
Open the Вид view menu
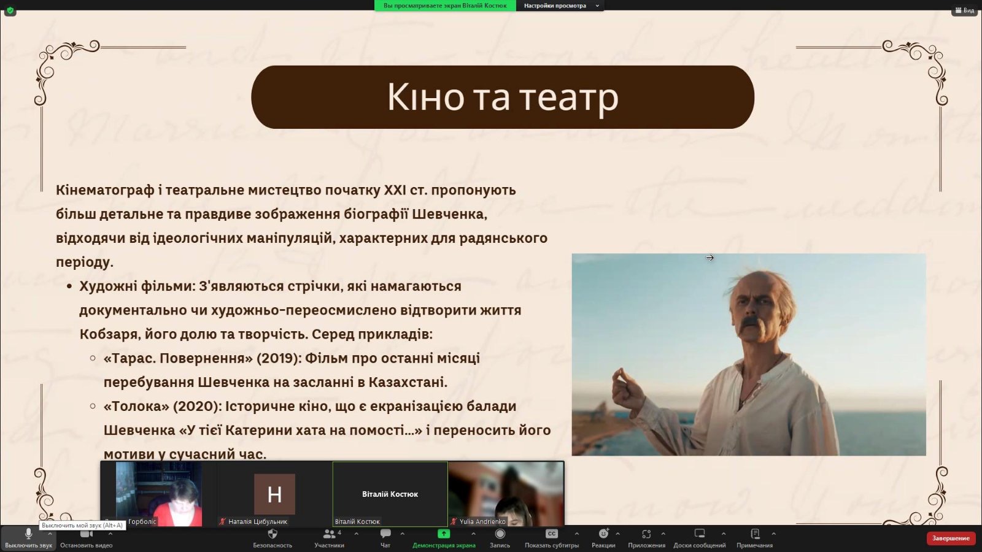[x=965, y=10]
